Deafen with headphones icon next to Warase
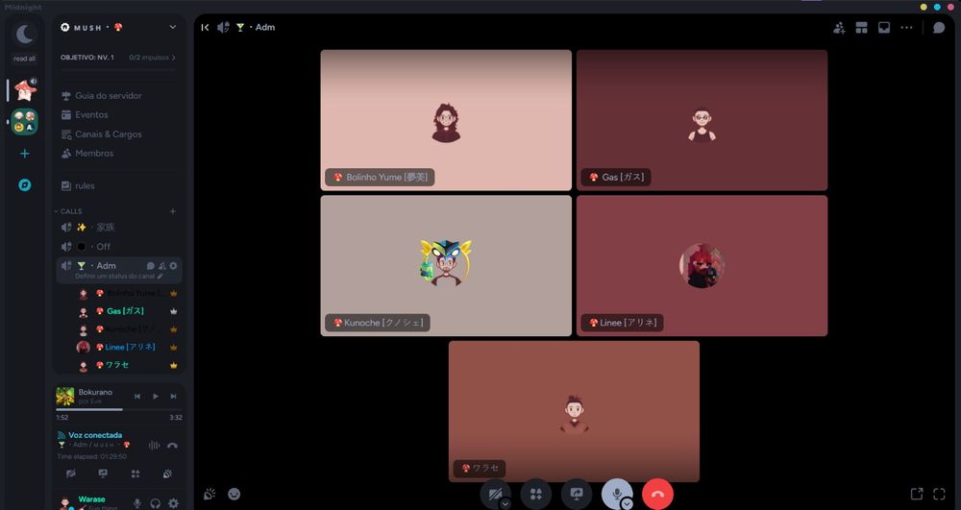961x510 pixels. coord(156,503)
